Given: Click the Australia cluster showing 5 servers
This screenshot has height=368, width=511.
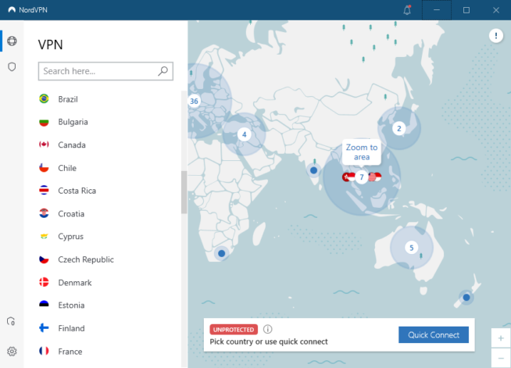Looking at the screenshot, I should 411,248.
